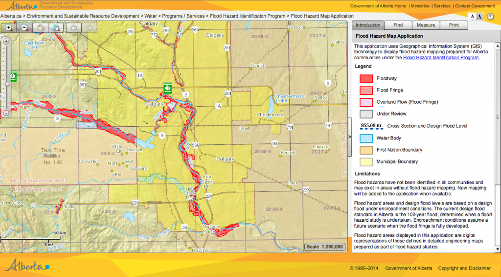Click Chestermere Lake on the map
501x277 pixels.
click(x=290, y=98)
